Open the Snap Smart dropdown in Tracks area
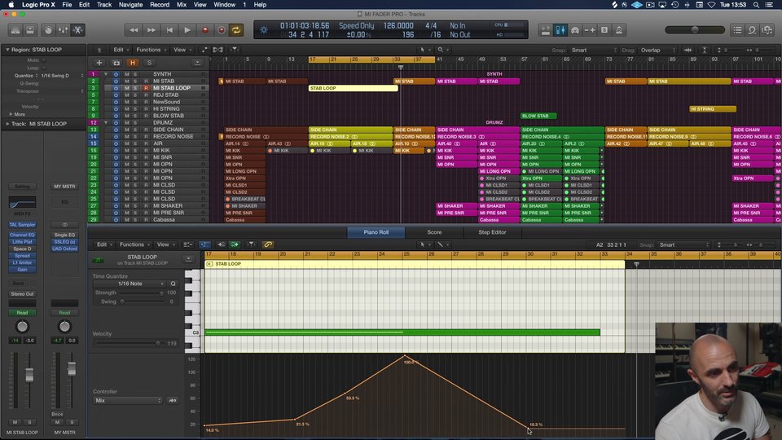The image size is (782, 440). coord(594,50)
